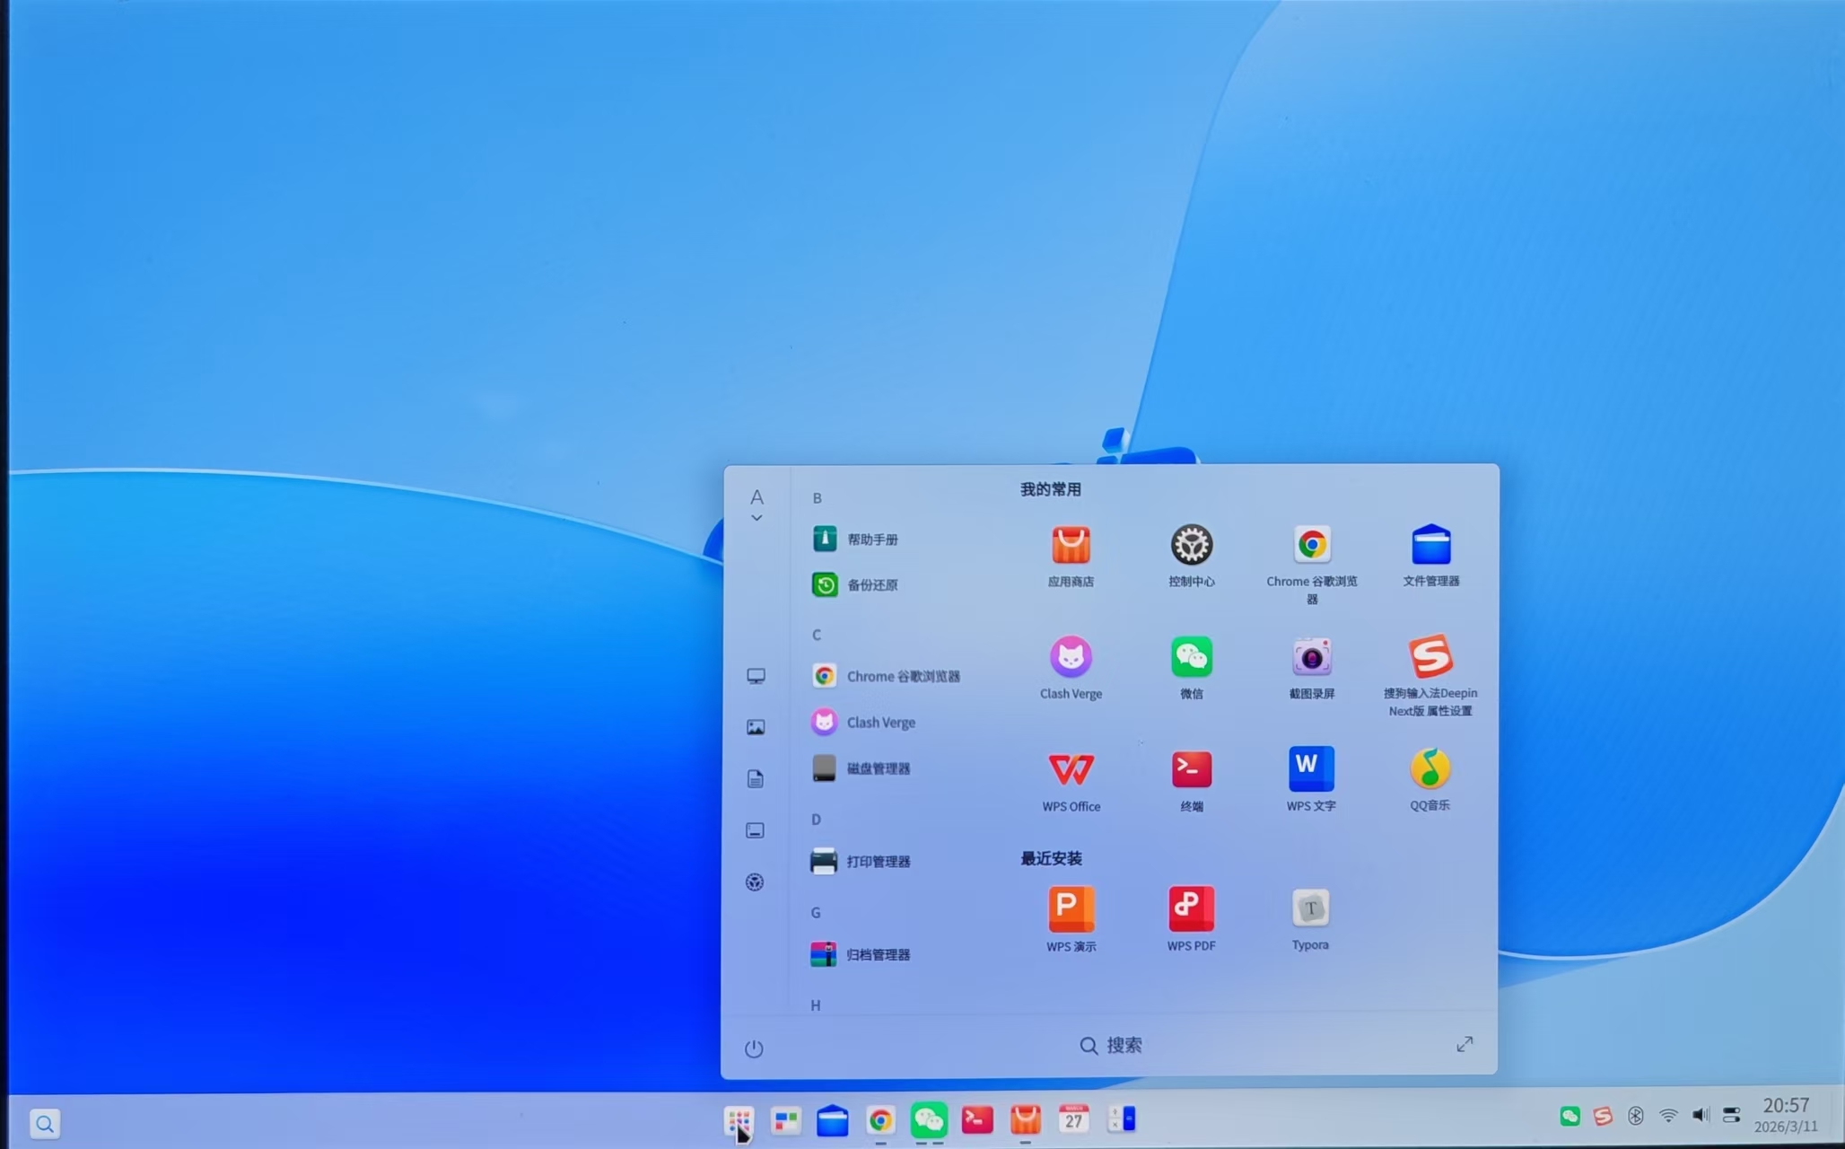Open Typora from recently installed
Viewport: 1845px width, 1149px height.
(x=1310, y=908)
